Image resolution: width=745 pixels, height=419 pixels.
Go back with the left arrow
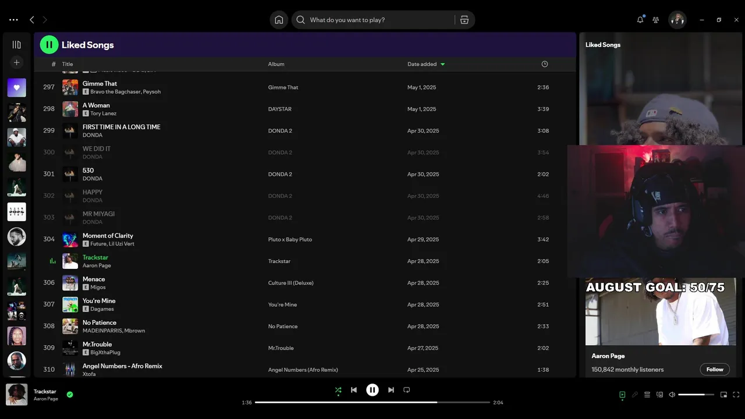point(32,20)
